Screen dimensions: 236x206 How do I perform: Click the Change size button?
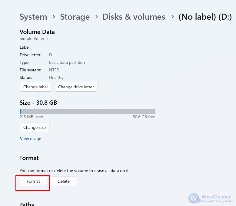[x=35, y=127]
